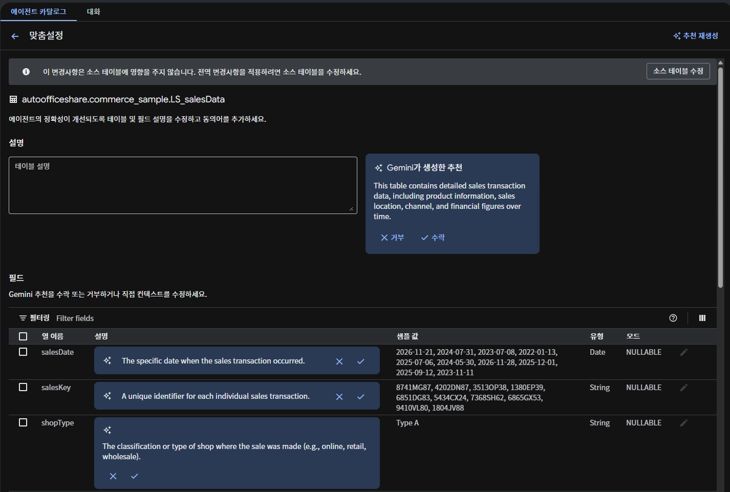This screenshot has height=492, width=730.
Task: Click the 열 이름 column header
Action: click(x=53, y=336)
